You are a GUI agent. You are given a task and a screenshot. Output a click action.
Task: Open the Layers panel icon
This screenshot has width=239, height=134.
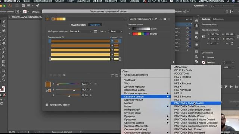(x=197, y=26)
